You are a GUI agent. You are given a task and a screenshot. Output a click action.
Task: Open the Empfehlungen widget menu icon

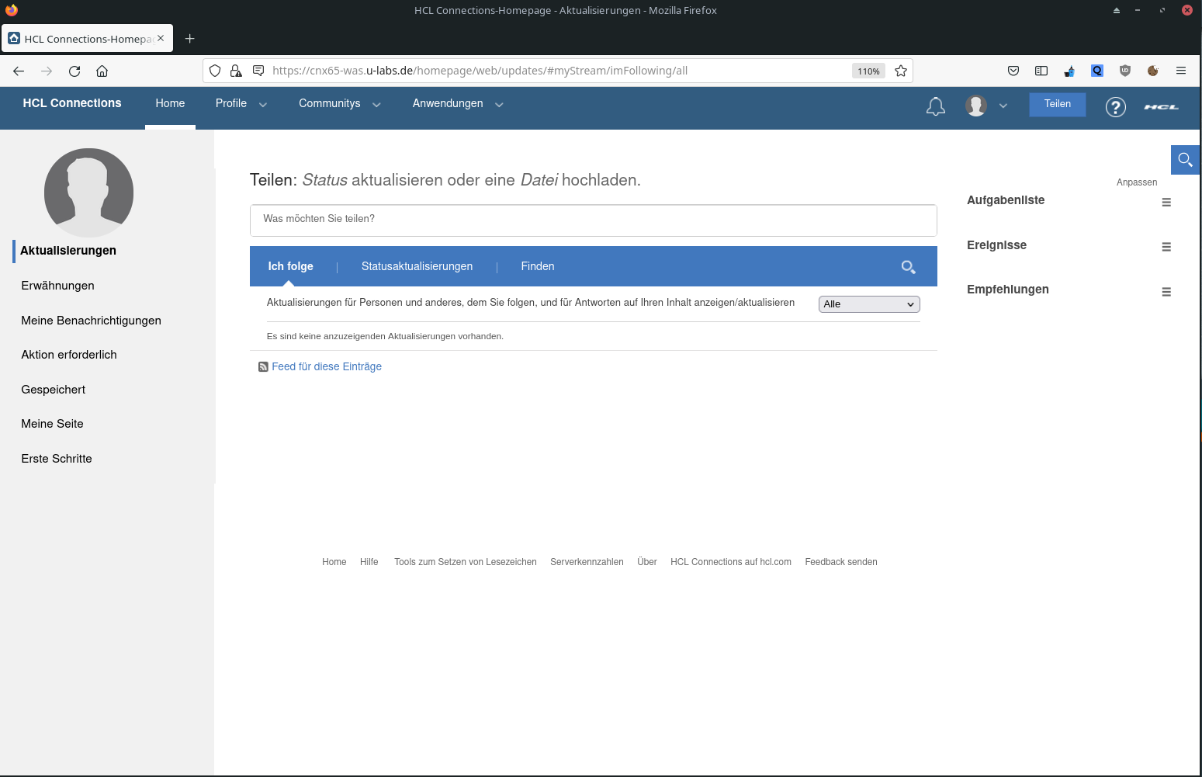tap(1166, 292)
